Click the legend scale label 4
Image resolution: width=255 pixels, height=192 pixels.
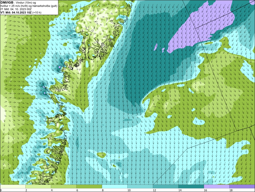(52, 190)
